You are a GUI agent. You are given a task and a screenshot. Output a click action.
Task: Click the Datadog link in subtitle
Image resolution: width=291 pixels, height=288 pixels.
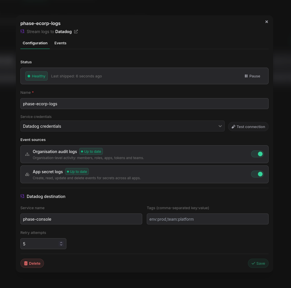coord(63,32)
